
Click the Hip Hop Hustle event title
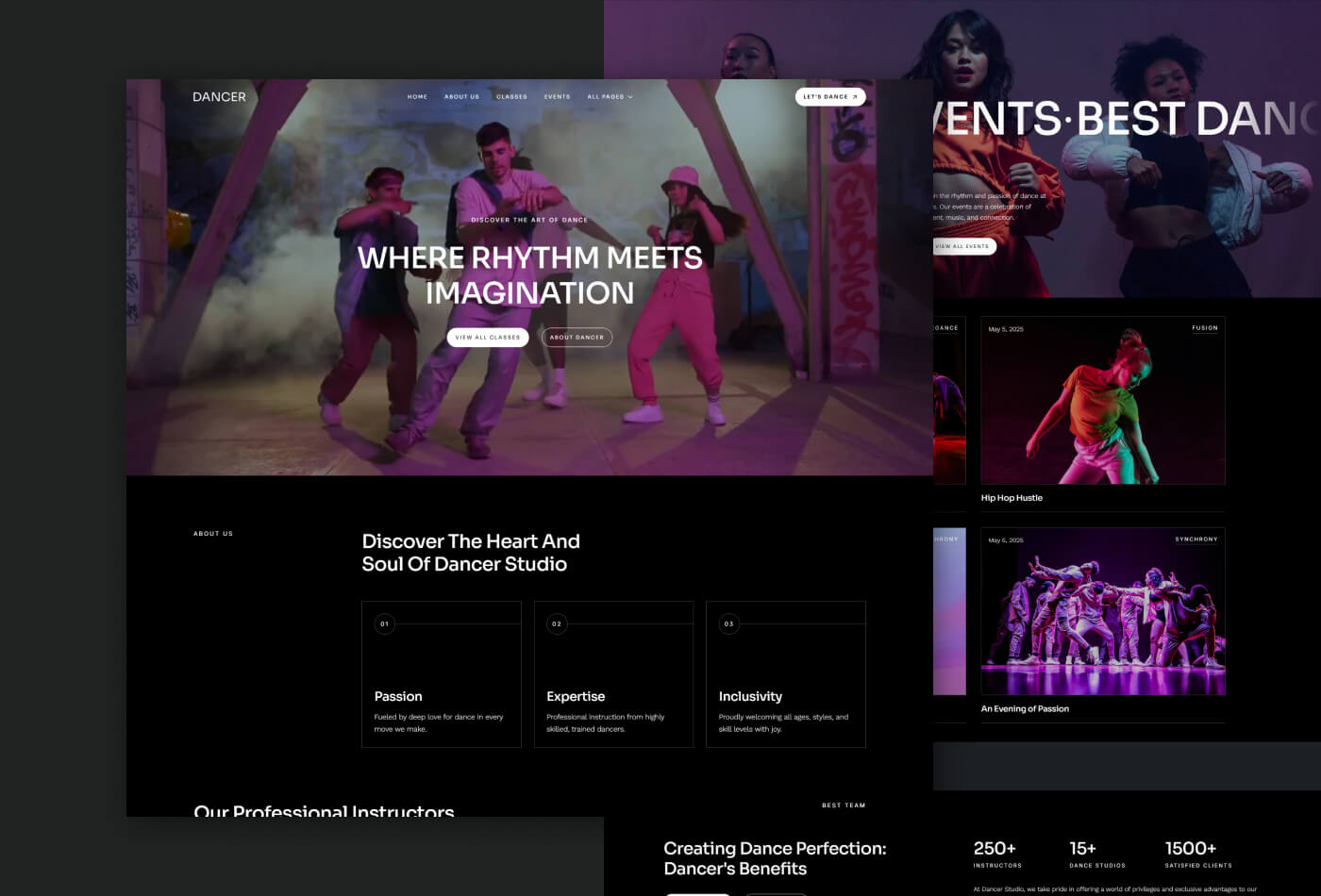1012,498
